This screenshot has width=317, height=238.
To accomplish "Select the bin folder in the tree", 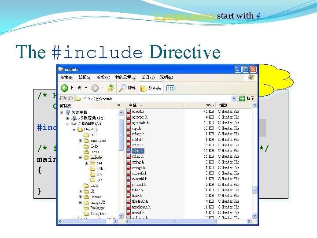I will coord(89,135).
